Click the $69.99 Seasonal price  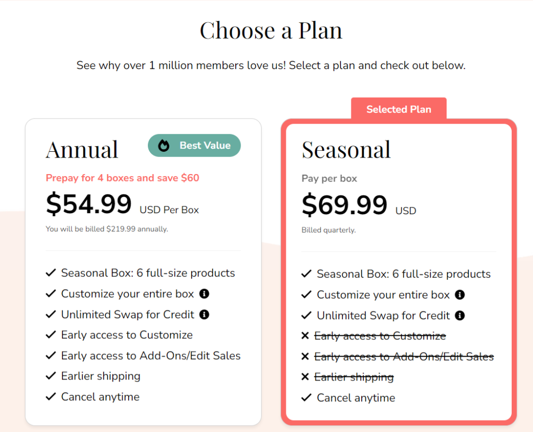(x=345, y=205)
